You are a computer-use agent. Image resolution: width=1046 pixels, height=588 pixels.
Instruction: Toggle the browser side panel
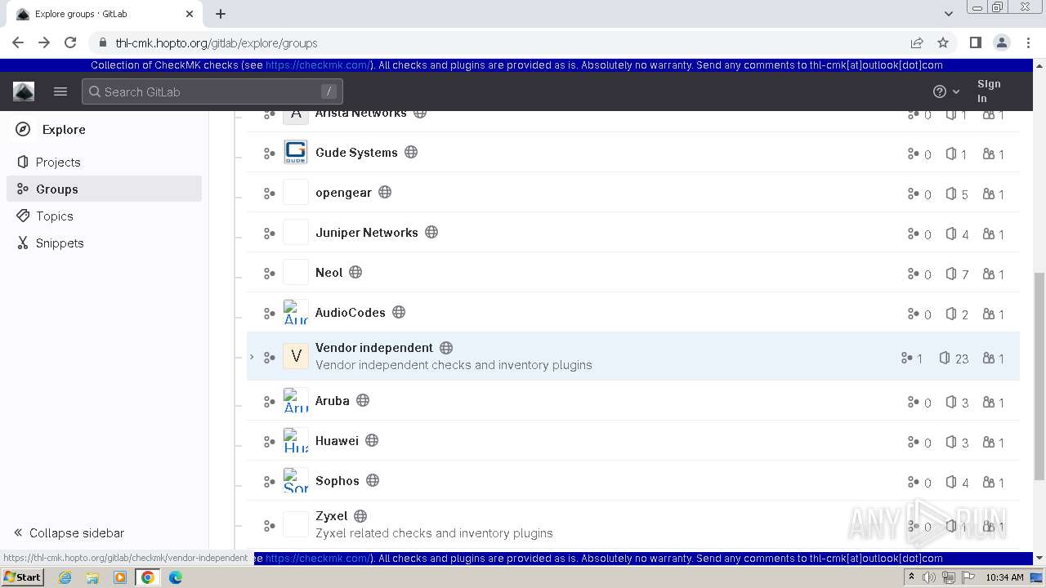[975, 42]
